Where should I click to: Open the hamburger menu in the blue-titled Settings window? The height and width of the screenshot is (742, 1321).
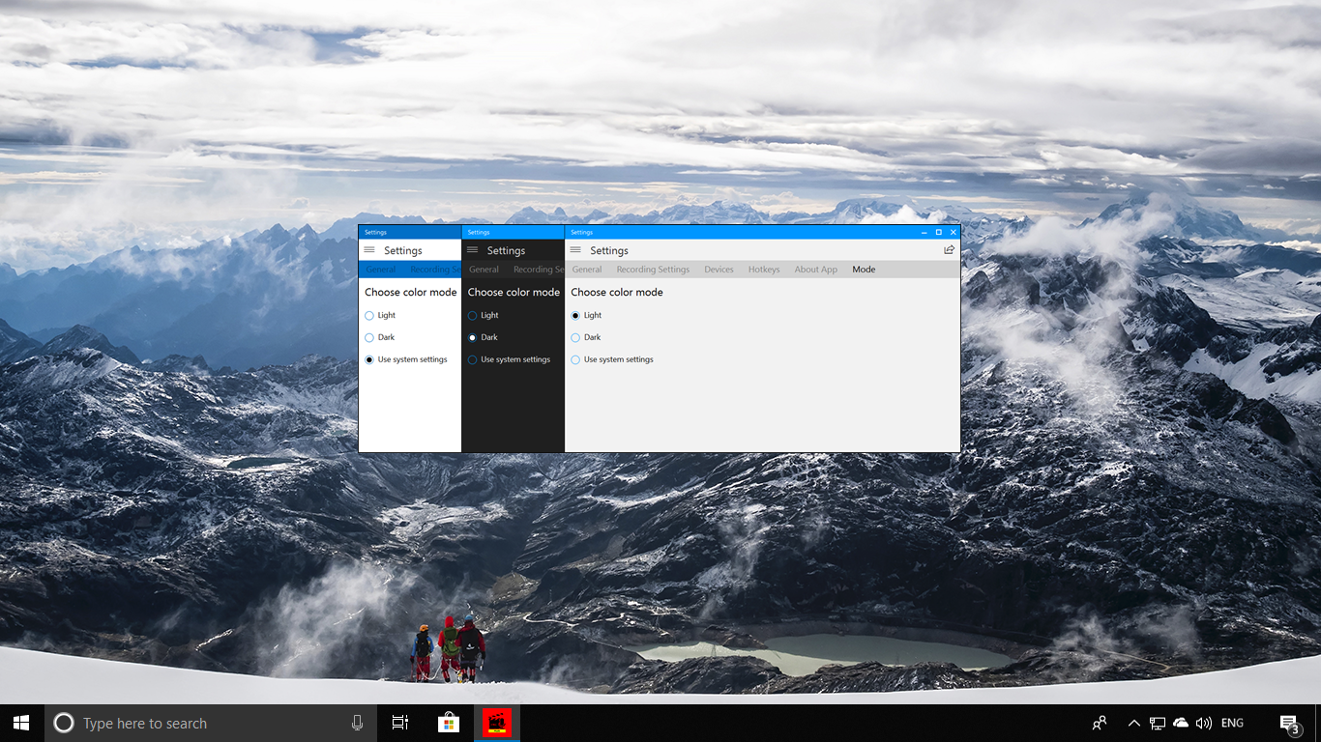371,250
